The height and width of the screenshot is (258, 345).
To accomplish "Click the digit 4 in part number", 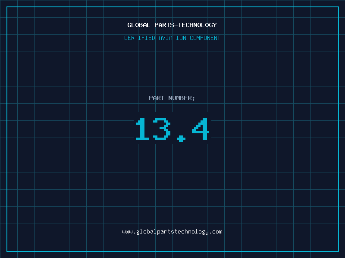I will click(201, 129).
